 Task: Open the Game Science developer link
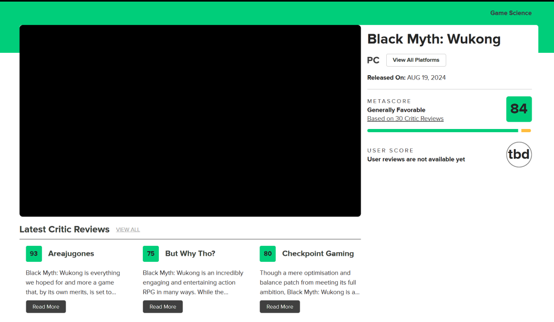(x=510, y=13)
